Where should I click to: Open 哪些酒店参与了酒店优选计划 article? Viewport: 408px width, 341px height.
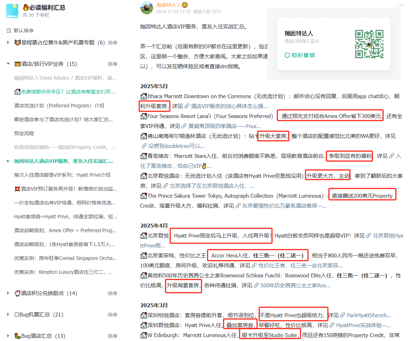tap(63, 119)
